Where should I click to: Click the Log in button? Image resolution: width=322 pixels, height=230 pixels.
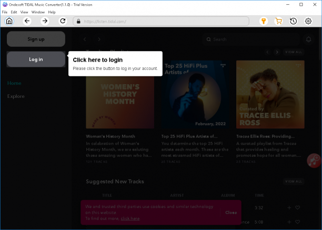pos(36,59)
